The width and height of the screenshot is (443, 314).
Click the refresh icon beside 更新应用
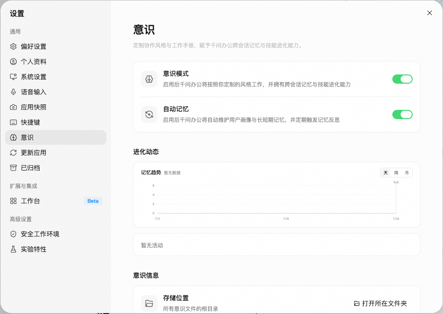tap(13, 153)
